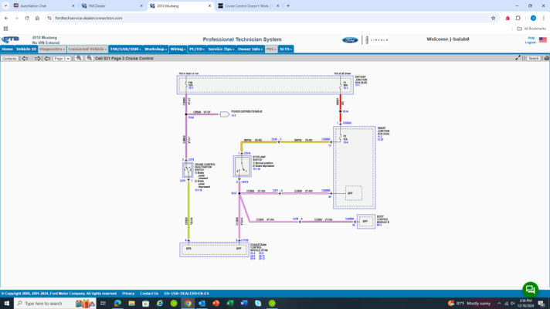Screen dimensions: 550x309
Task: Go to the previous diagram page arrow
Action: [x=25, y=58]
